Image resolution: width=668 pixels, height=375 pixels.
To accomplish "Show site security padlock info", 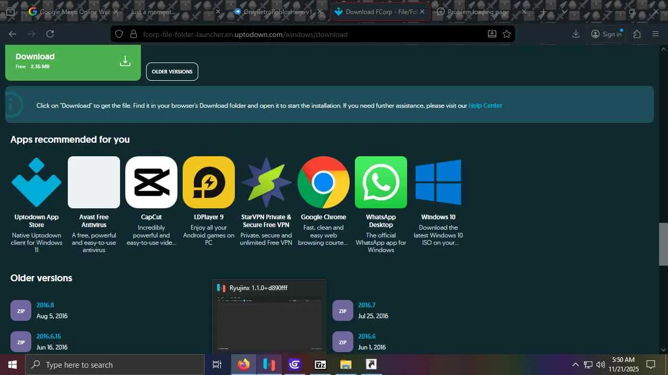I will click(x=133, y=34).
